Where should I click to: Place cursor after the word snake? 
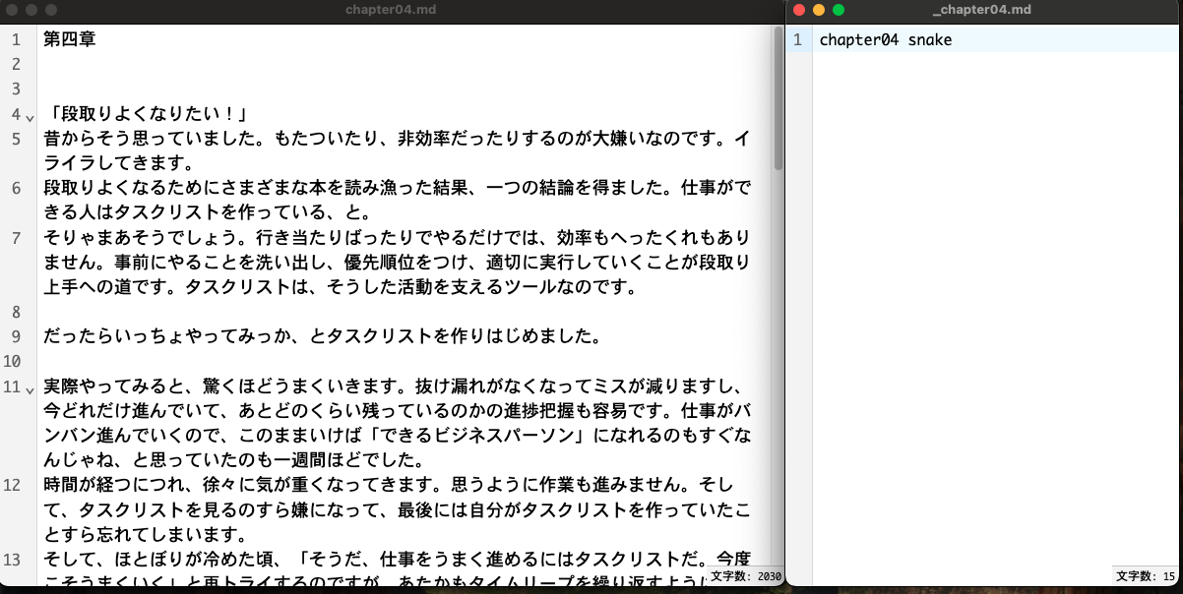coord(953,39)
